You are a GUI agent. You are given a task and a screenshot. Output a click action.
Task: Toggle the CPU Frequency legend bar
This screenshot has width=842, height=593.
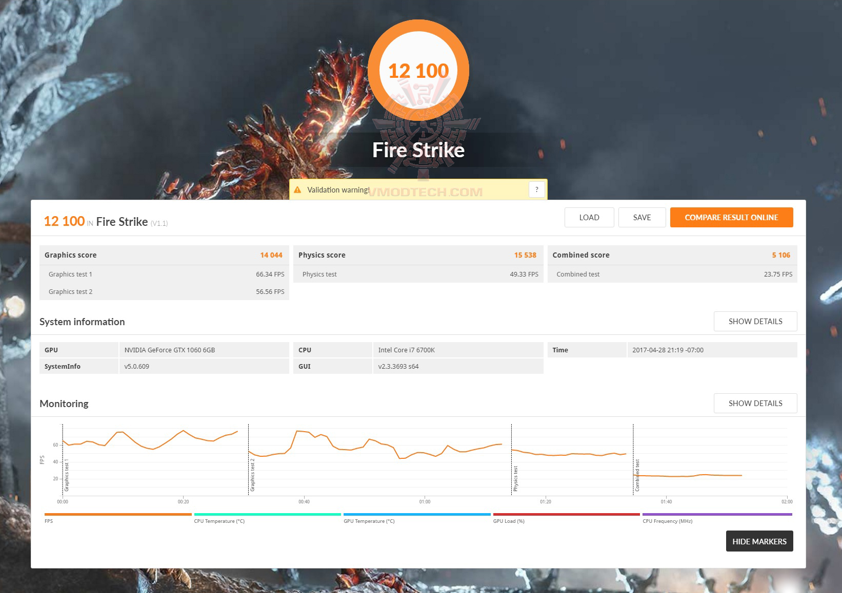pos(717,514)
